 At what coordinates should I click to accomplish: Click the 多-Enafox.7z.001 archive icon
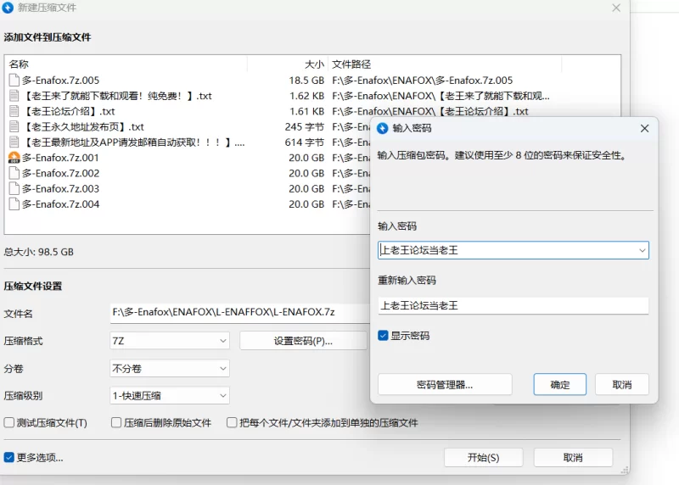click(14, 158)
